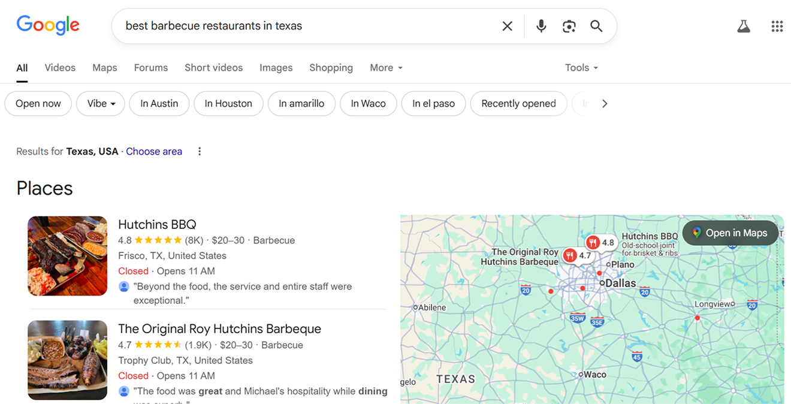Open the Google apps grid
Viewport: 791px width, 404px height.
[x=777, y=26]
